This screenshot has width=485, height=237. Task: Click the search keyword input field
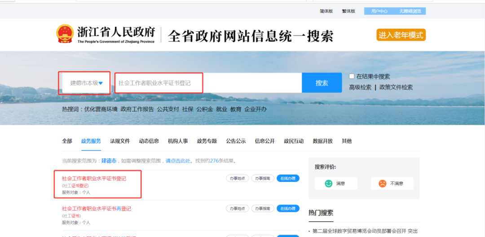pyautogui.click(x=207, y=83)
